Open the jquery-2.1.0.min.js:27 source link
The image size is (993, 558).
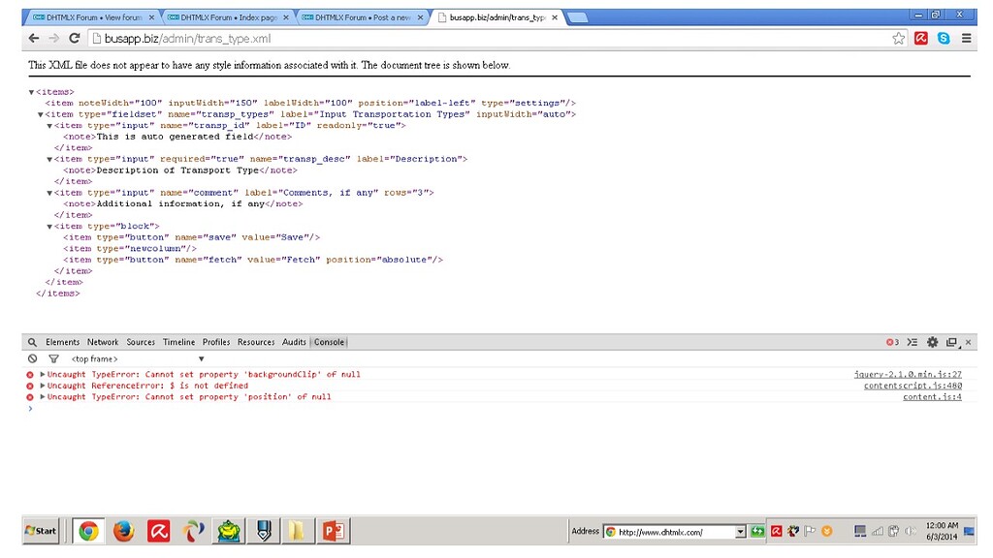pos(908,374)
